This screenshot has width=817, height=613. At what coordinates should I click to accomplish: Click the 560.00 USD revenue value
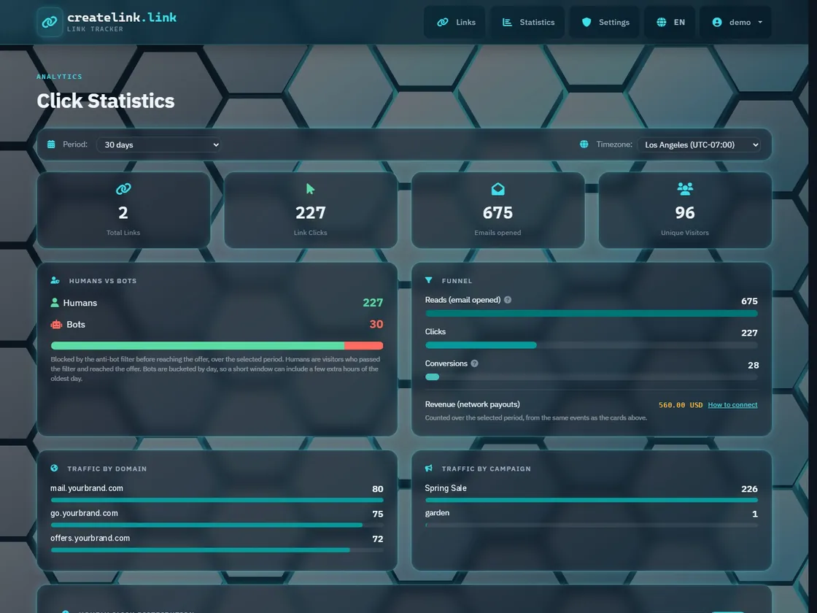tap(681, 404)
